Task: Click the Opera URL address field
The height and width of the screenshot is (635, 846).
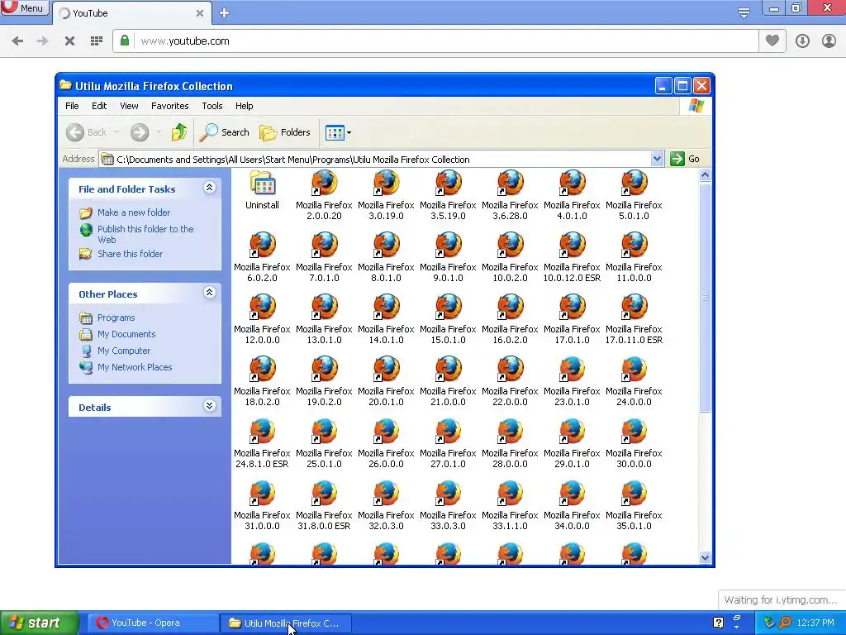Action: 448,41
